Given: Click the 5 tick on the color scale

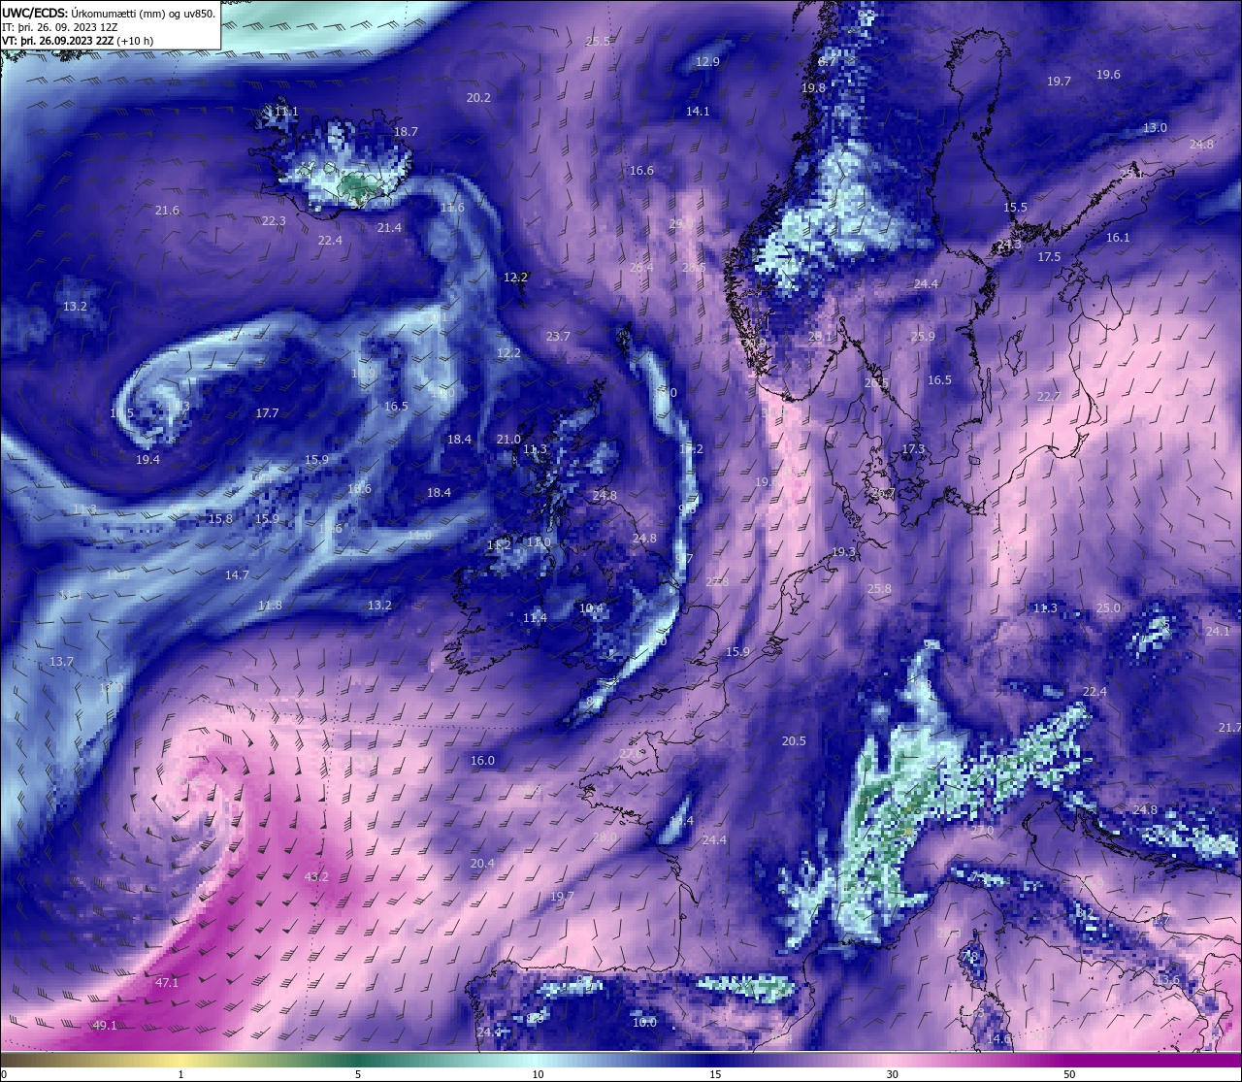Looking at the screenshot, I should [x=358, y=1074].
